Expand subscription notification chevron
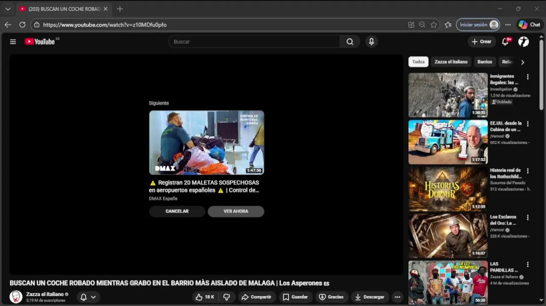This screenshot has height=306, width=546. coord(94,297)
